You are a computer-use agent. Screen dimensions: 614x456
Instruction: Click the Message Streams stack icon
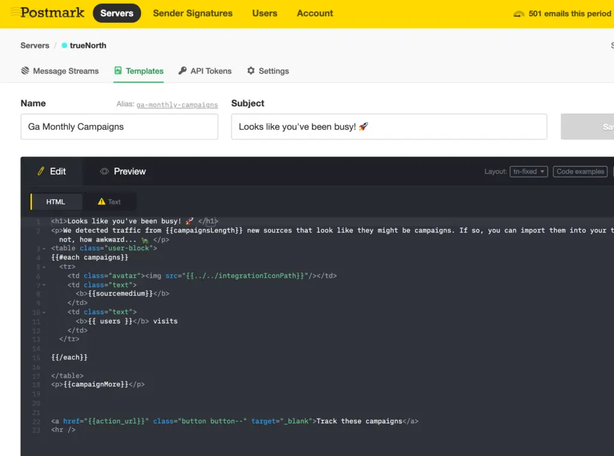tap(25, 71)
